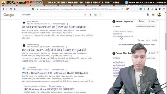Bookmark this page from the address bar

[x=33, y=9]
